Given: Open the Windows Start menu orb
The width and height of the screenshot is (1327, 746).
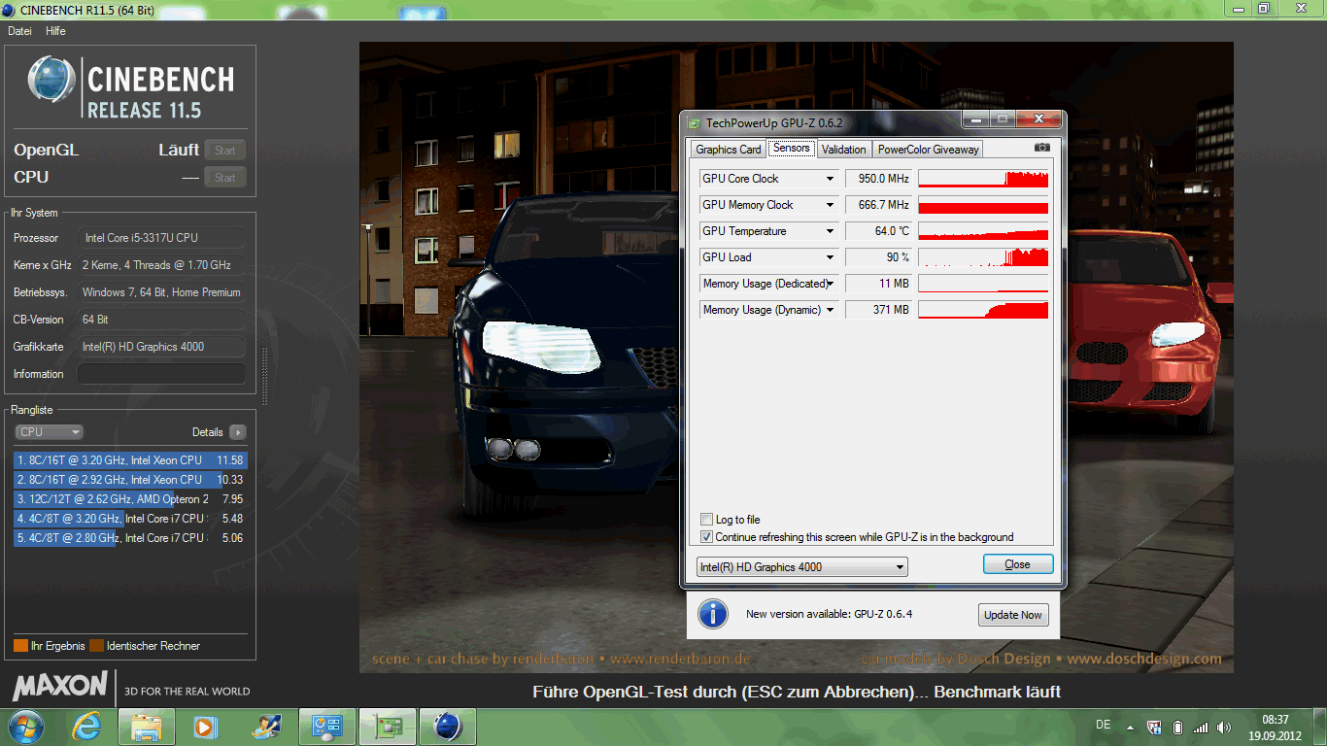Looking at the screenshot, I should [x=25, y=727].
